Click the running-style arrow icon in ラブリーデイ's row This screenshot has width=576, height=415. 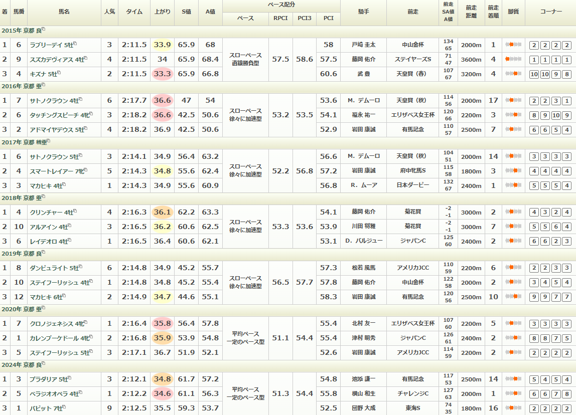[513, 45]
